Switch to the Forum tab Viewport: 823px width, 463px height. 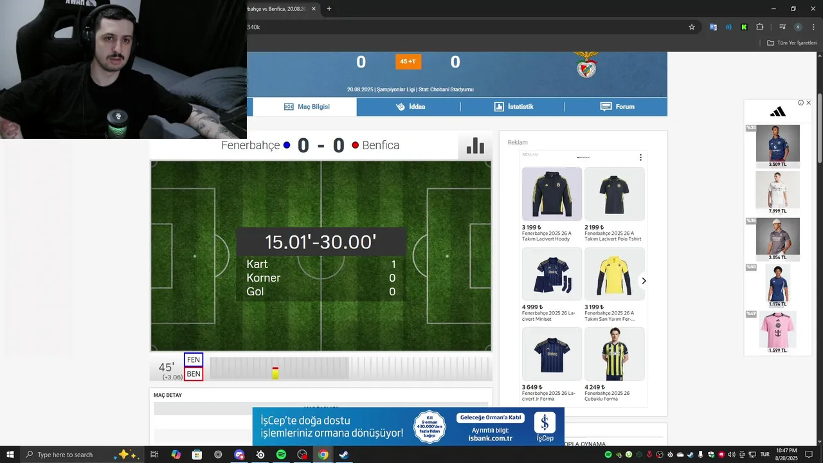click(x=617, y=107)
